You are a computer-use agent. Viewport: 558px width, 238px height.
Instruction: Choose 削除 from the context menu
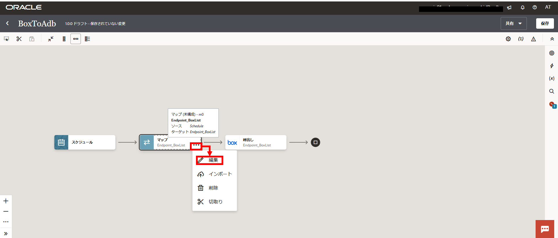point(215,188)
